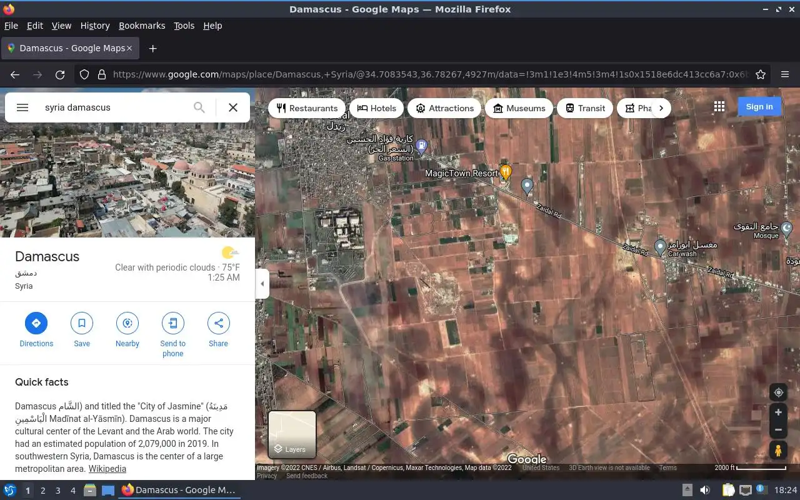Click the search magnifier icon
800x500 pixels.
(x=199, y=107)
